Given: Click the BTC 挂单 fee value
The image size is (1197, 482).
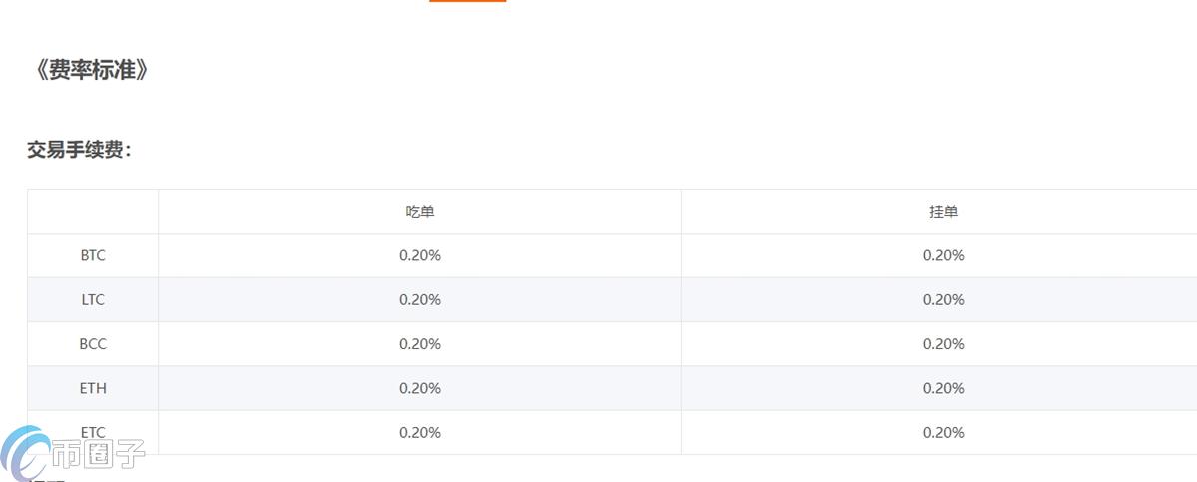Looking at the screenshot, I should (943, 255).
